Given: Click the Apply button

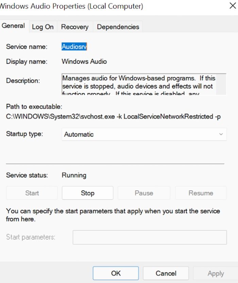Looking at the screenshot, I should tap(216, 273).
